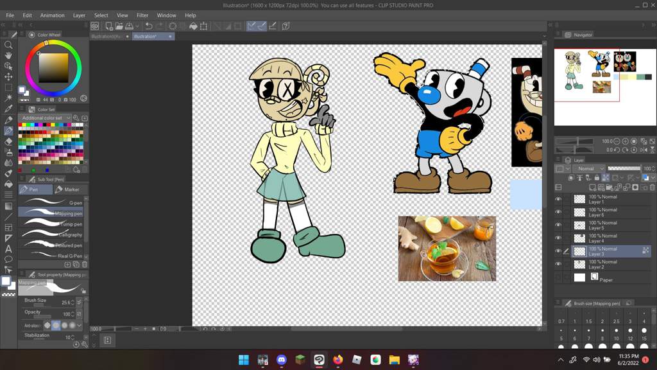Viewport: 657px width, 370px height.
Task: Show hidden taskbar tray icons chevron
Action: coord(561,360)
